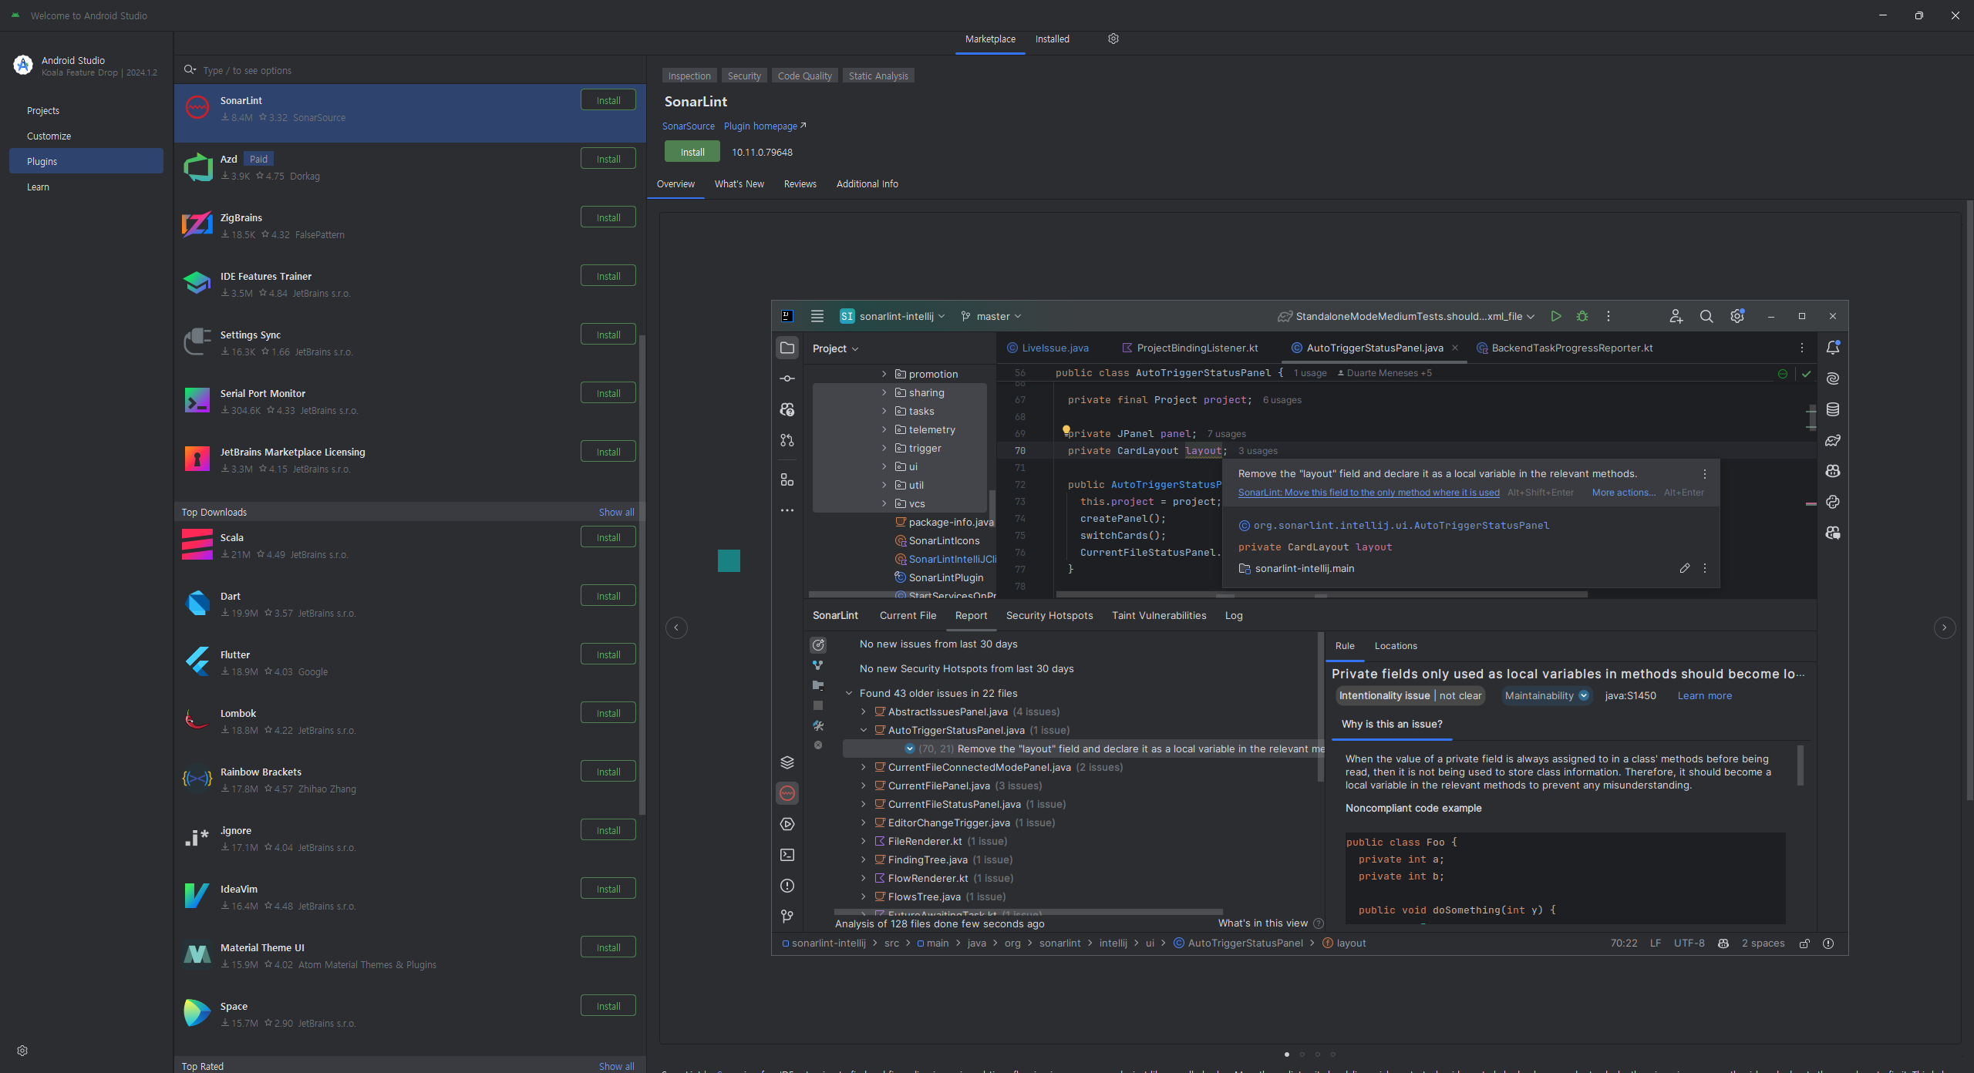Switch to the Locations tab in rule panel

coord(1395,646)
